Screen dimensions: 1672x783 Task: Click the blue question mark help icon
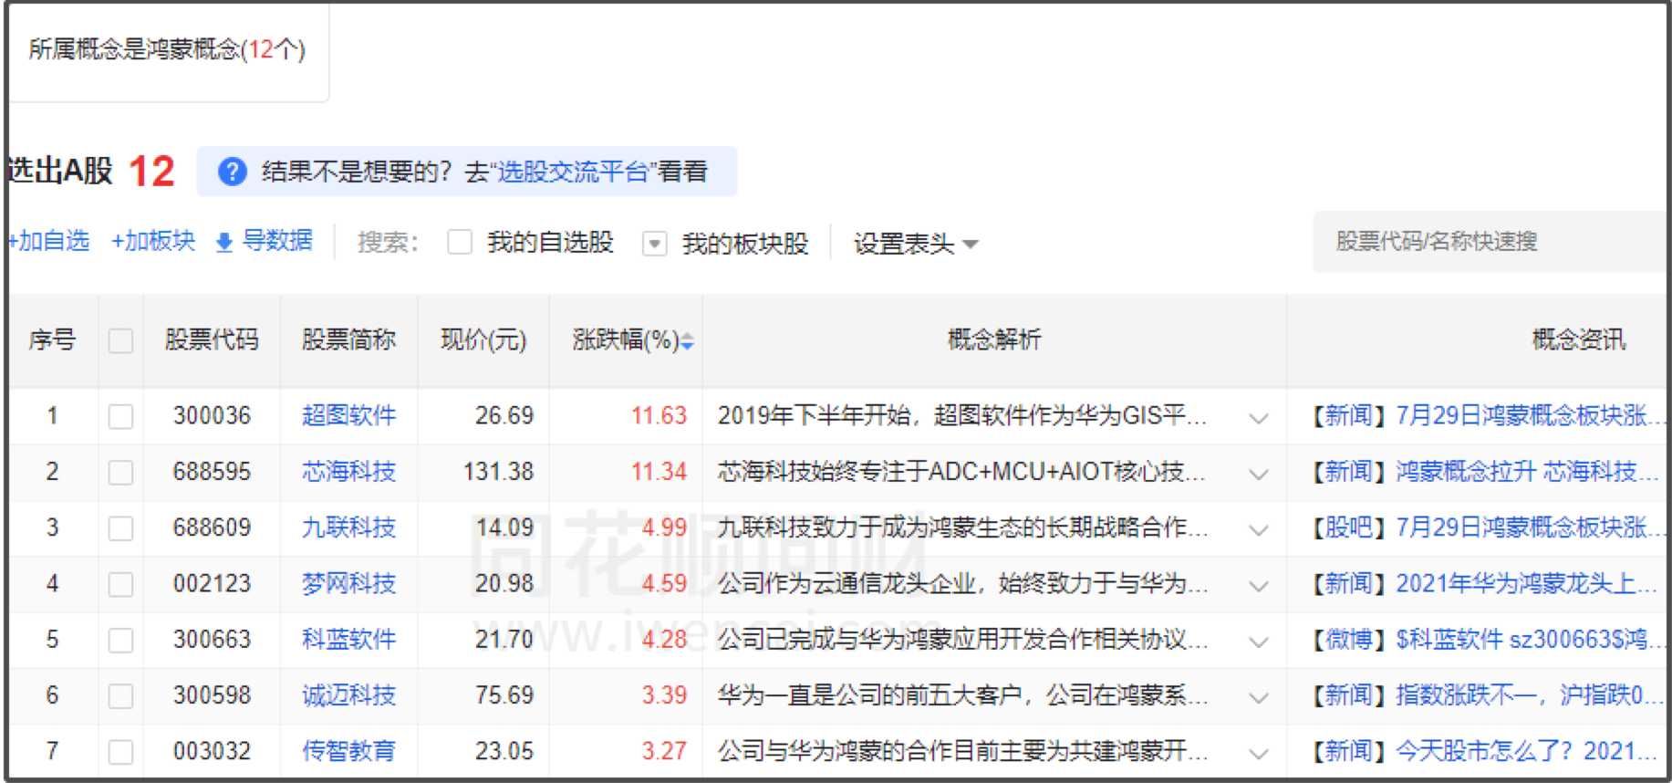(233, 172)
